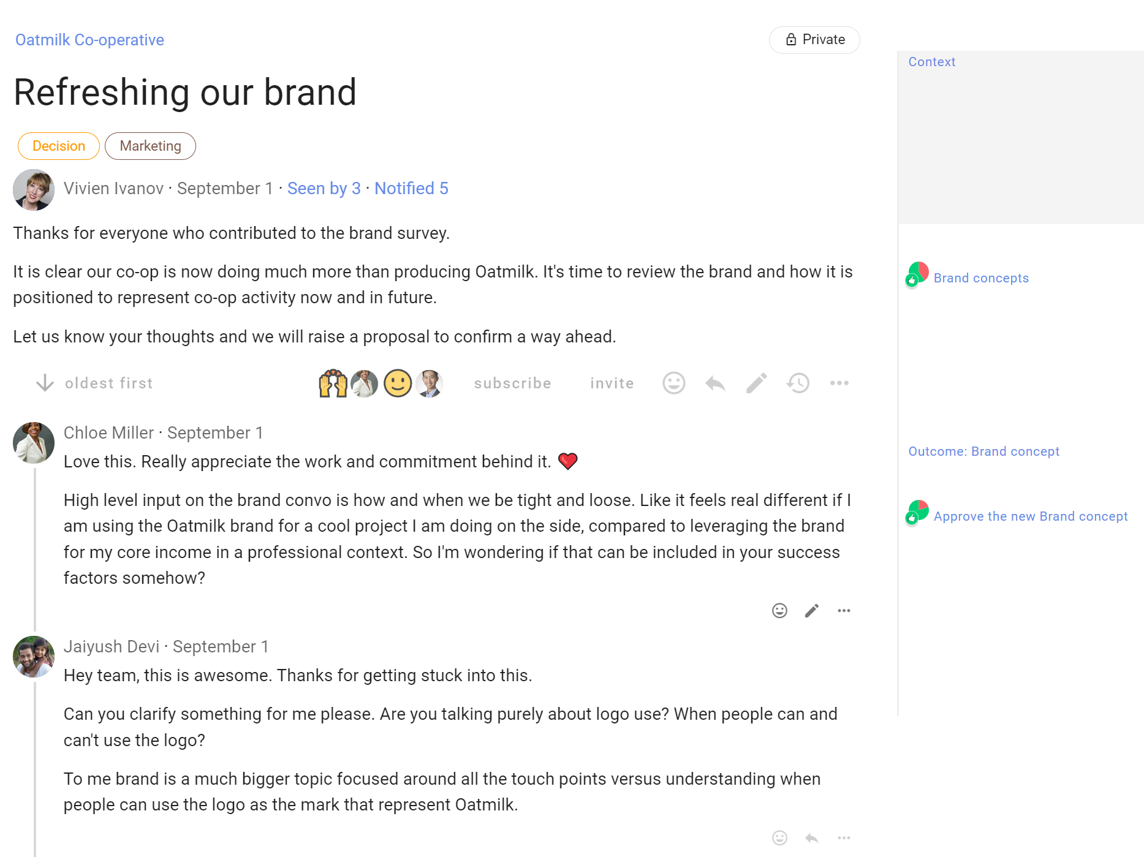1144x857 pixels.
Task: React to Jaiyush Devi's comment
Action: (x=779, y=838)
